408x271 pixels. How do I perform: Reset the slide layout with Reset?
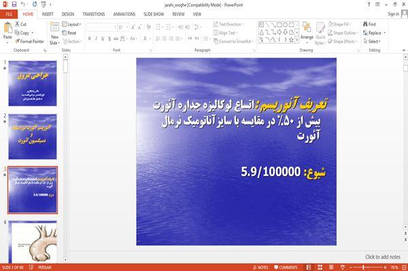[69, 33]
